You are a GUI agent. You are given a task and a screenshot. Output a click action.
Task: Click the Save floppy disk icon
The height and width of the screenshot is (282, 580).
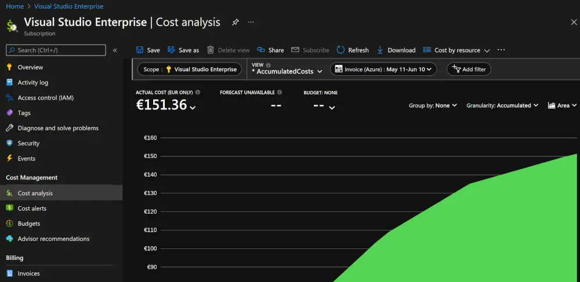139,50
